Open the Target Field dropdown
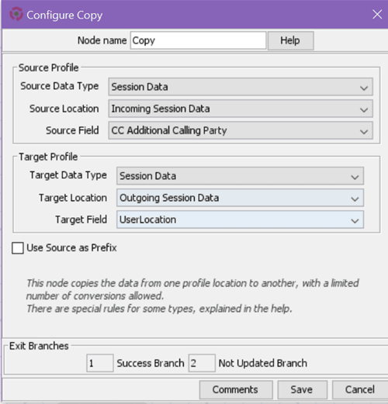This screenshot has width=388, height=404. (x=240, y=219)
